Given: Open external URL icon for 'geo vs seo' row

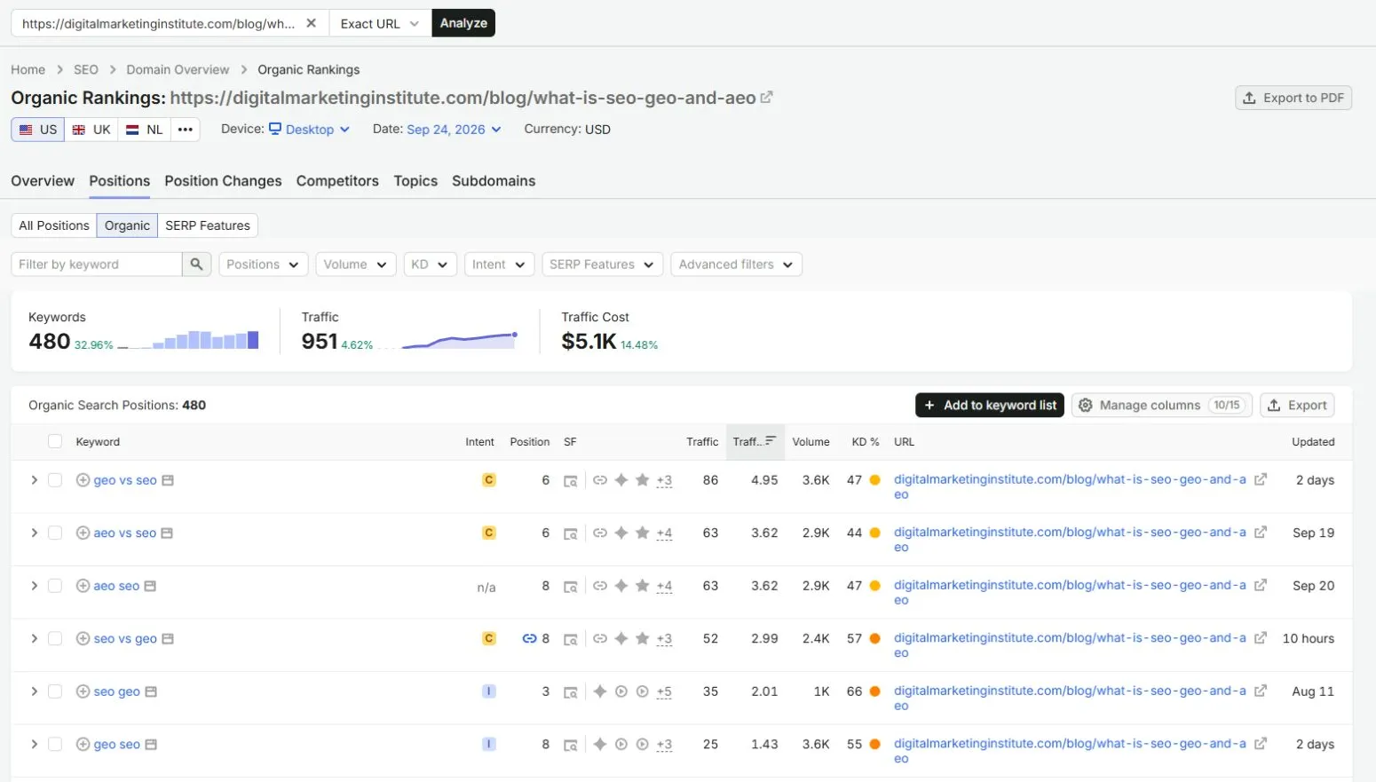Looking at the screenshot, I should (x=1260, y=479).
